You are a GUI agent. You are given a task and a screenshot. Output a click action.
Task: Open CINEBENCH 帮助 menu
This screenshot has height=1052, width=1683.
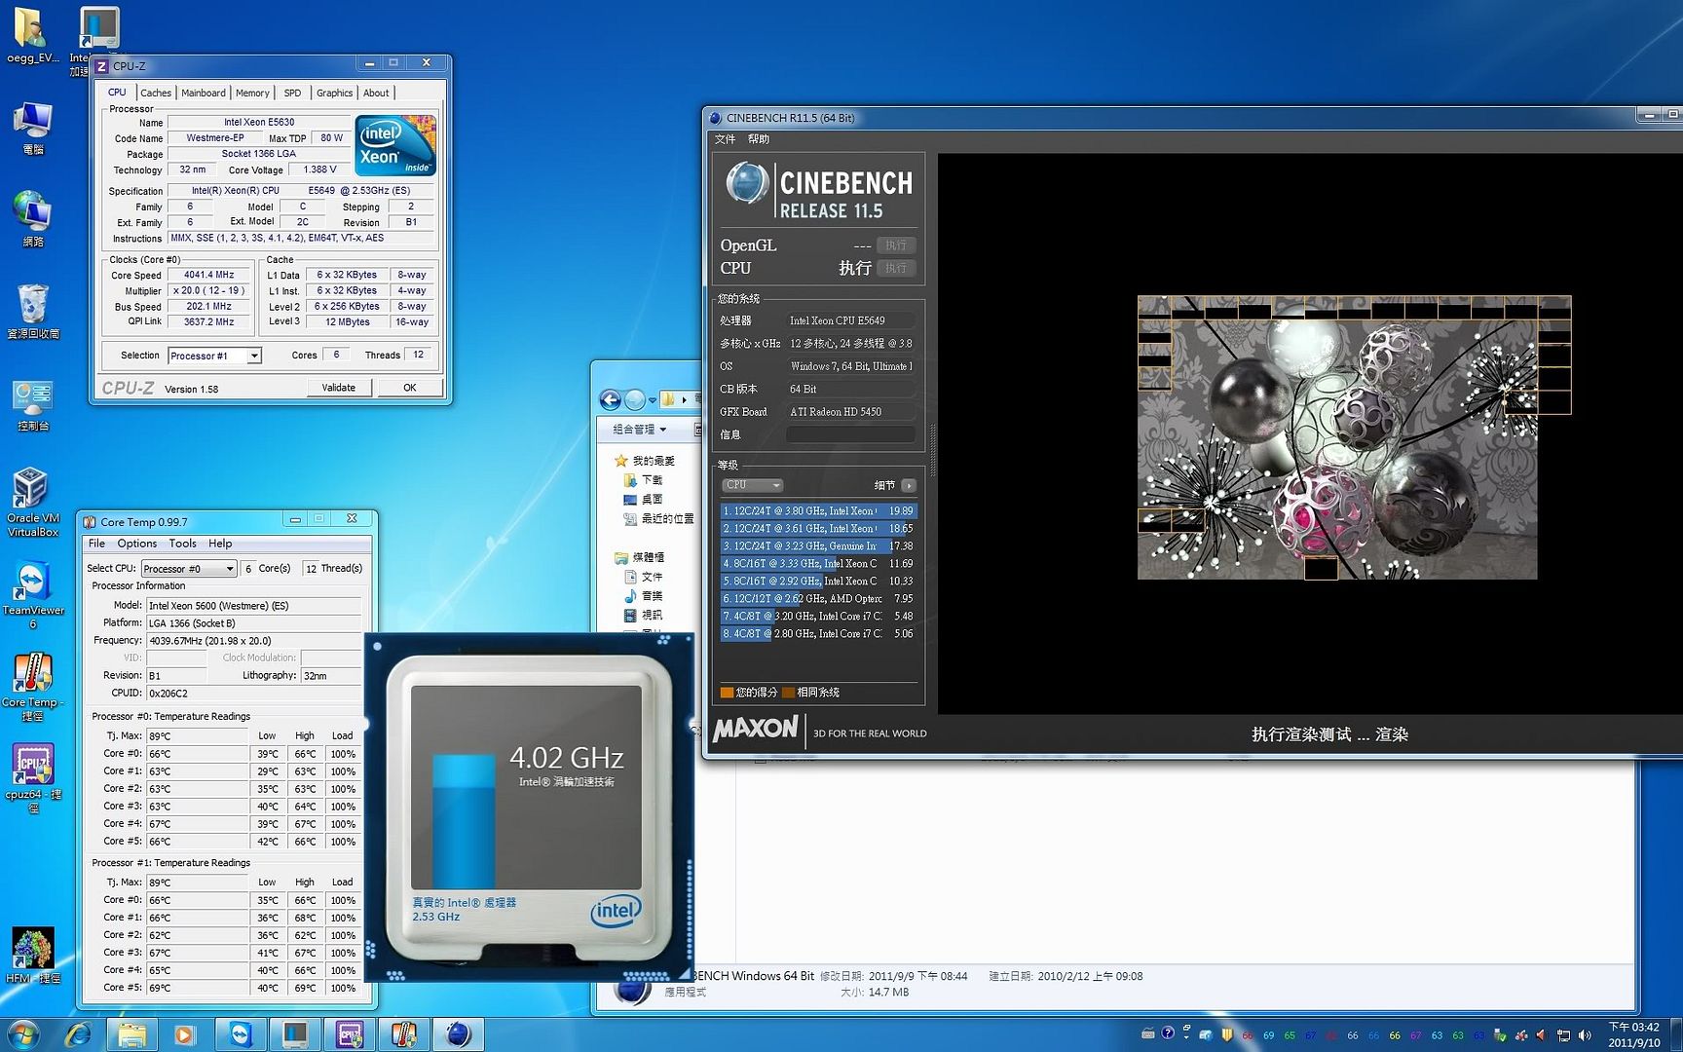(759, 139)
